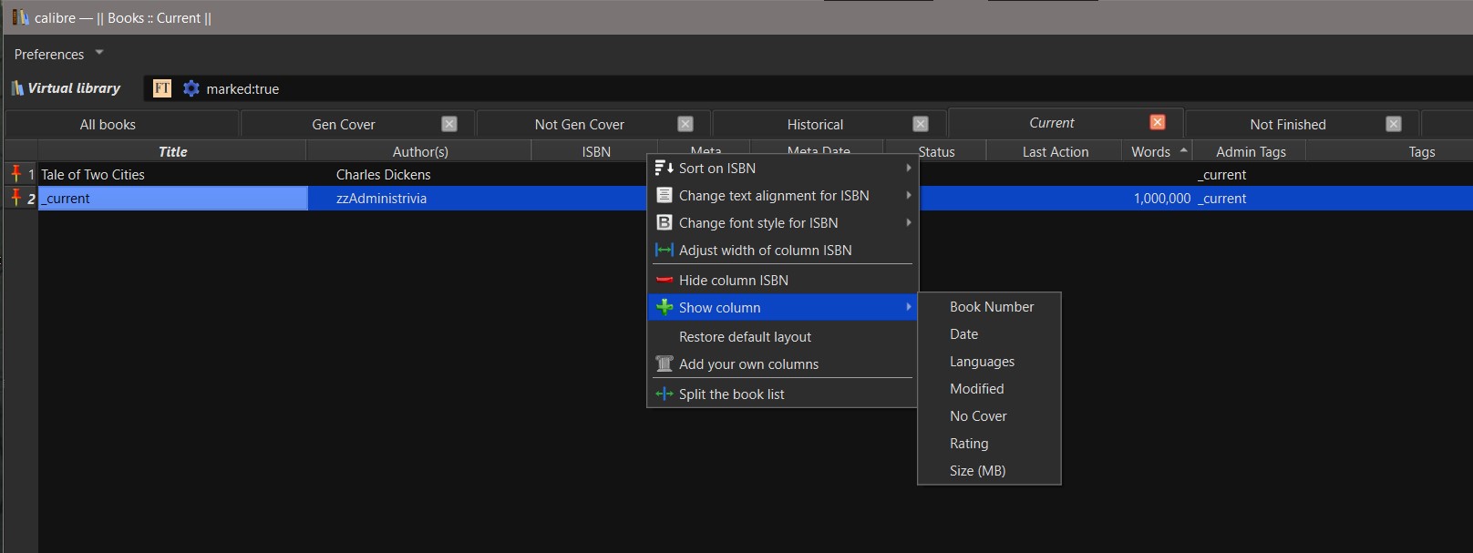Click the Split the book list icon
The height and width of the screenshot is (553, 1473).
664,394
